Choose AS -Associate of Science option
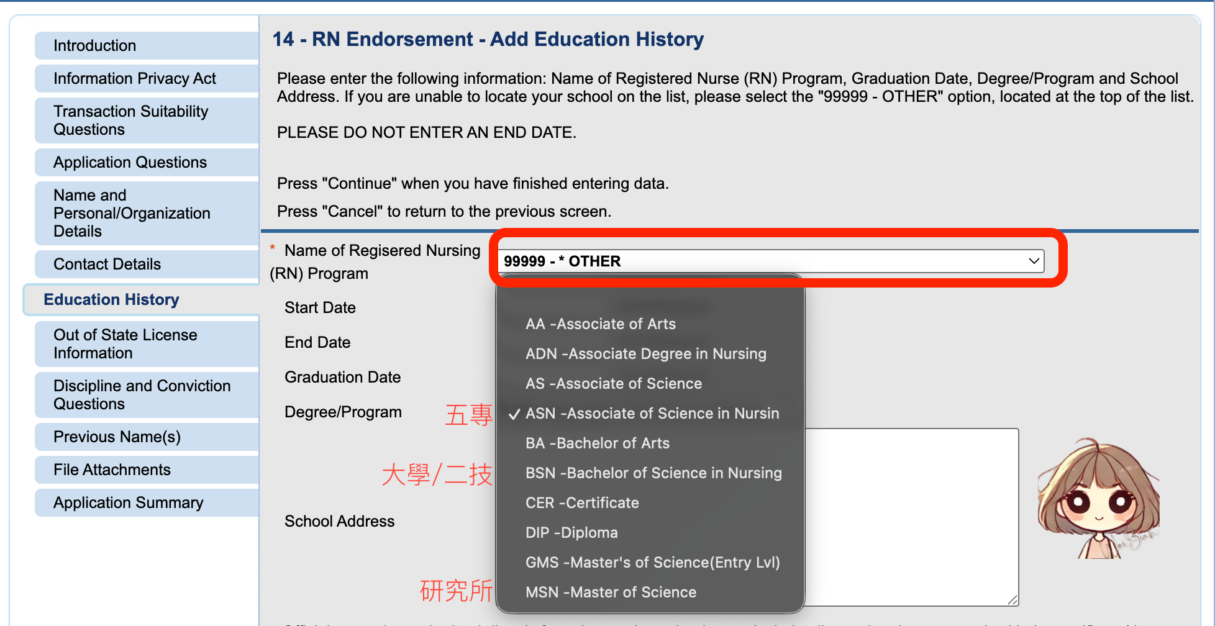The image size is (1215, 626). (x=650, y=383)
